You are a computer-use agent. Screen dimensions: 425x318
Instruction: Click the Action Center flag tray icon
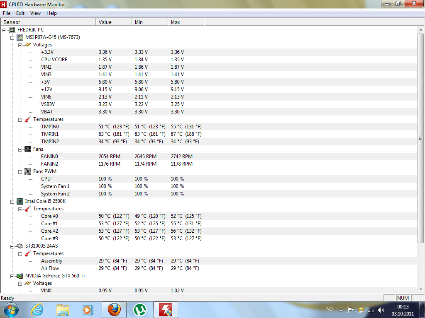point(351,310)
